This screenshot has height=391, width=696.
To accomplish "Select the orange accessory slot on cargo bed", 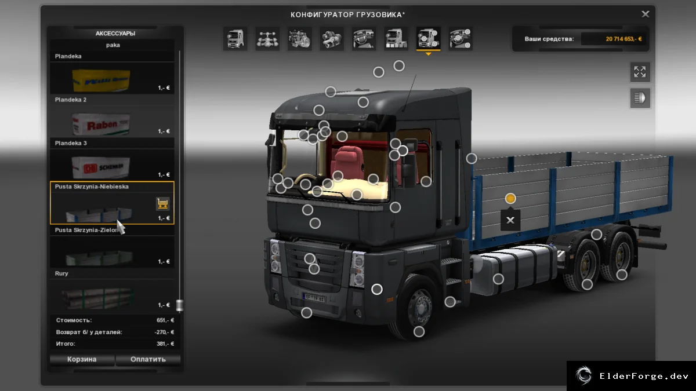I will (510, 199).
